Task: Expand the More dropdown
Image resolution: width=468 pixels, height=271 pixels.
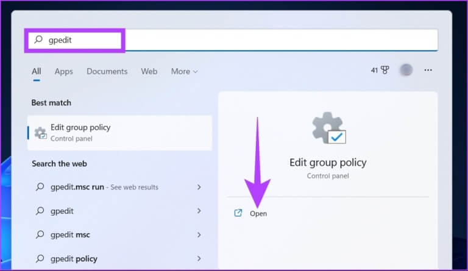Action: pyautogui.click(x=184, y=71)
